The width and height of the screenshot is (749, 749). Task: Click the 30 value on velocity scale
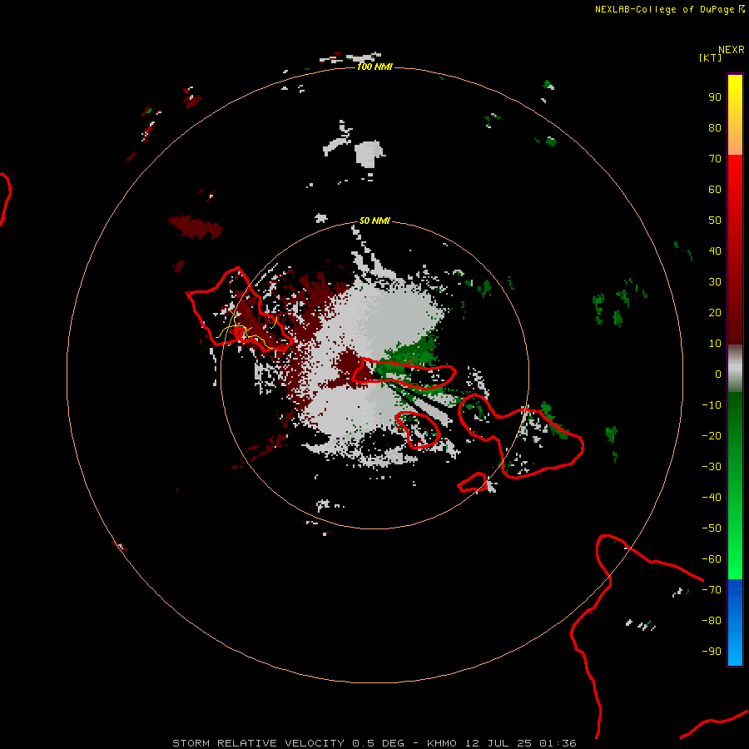715,282
